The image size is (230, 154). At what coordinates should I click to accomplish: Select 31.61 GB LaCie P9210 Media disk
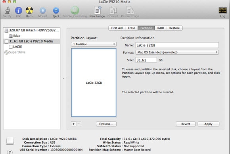(x=32, y=41)
